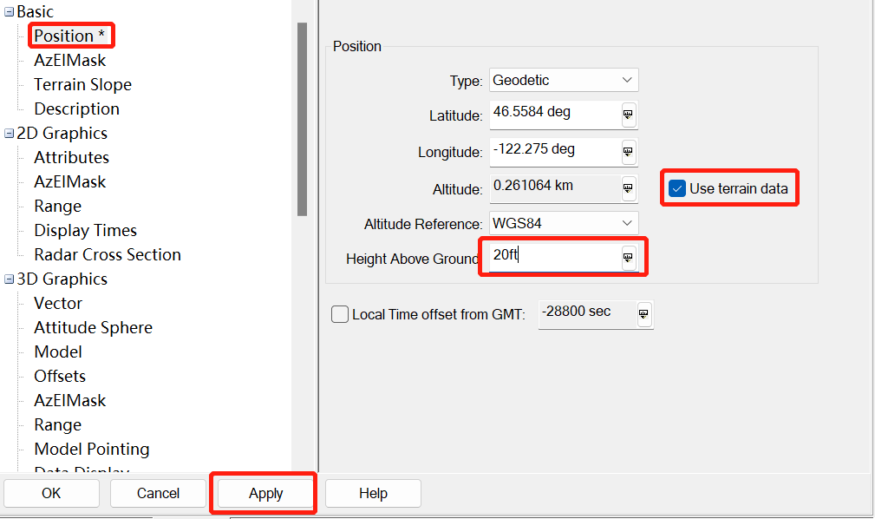875x519 pixels.
Task: Open unit selector icon beside Latitude field
Action: (x=629, y=115)
